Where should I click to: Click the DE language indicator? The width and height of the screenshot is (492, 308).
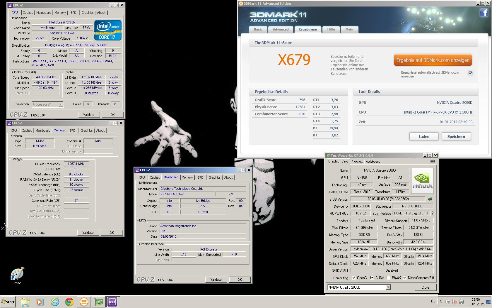pyautogui.click(x=433, y=302)
